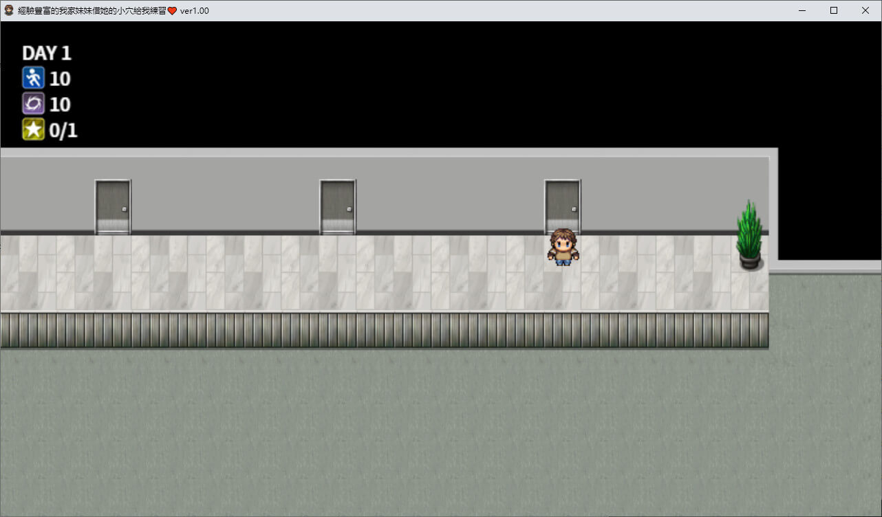
Task: Click the 10 value beside swirl icon
Action: pyautogui.click(x=60, y=104)
